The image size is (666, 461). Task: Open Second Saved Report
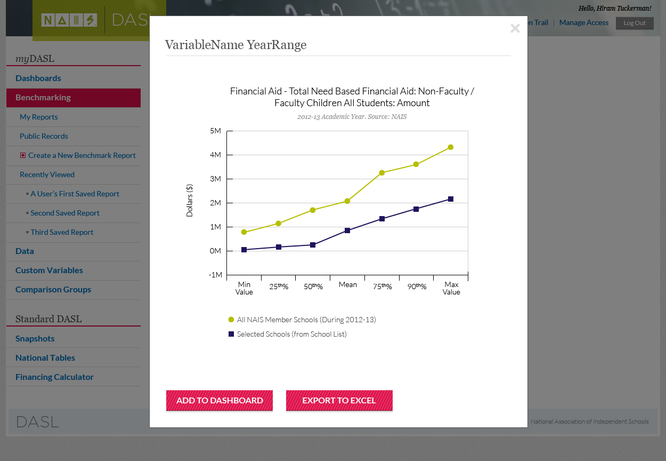point(65,213)
